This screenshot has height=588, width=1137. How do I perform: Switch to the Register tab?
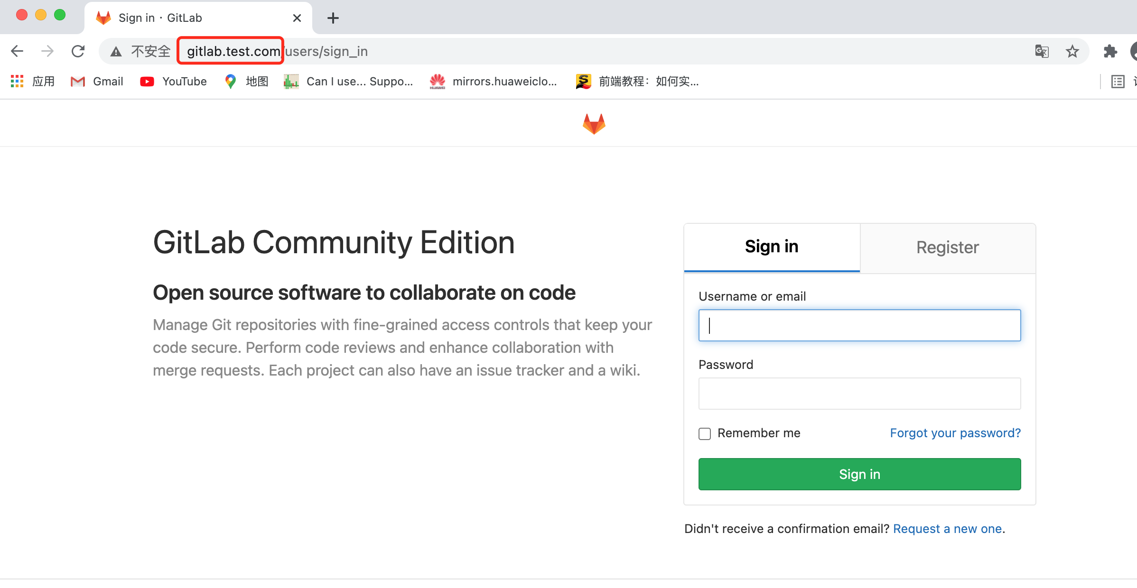[947, 247]
